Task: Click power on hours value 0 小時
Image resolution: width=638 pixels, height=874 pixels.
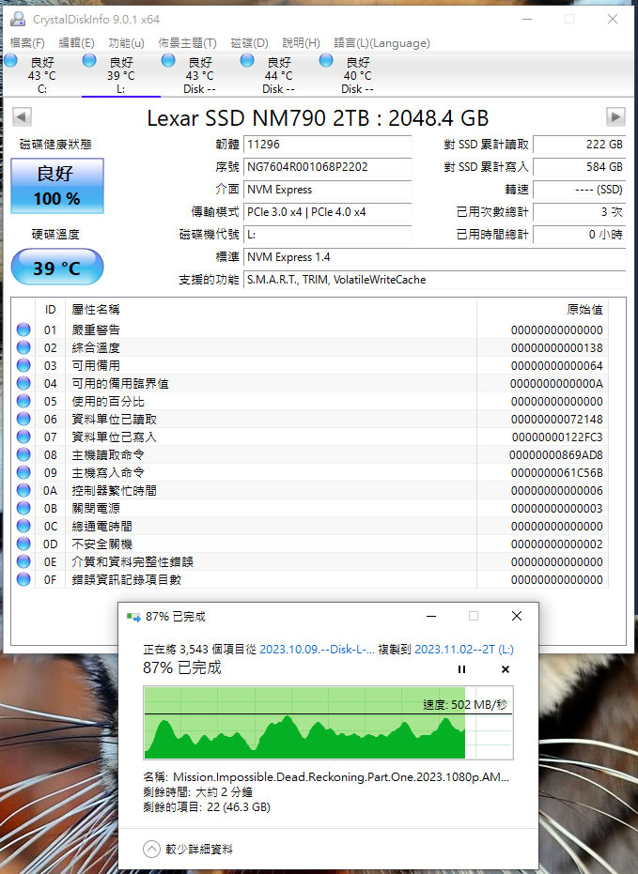Action: [x=580, y=235]
